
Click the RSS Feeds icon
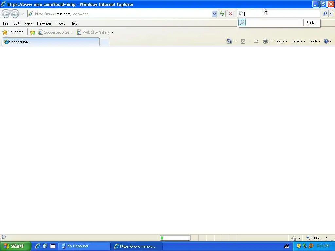click(243, 42)
